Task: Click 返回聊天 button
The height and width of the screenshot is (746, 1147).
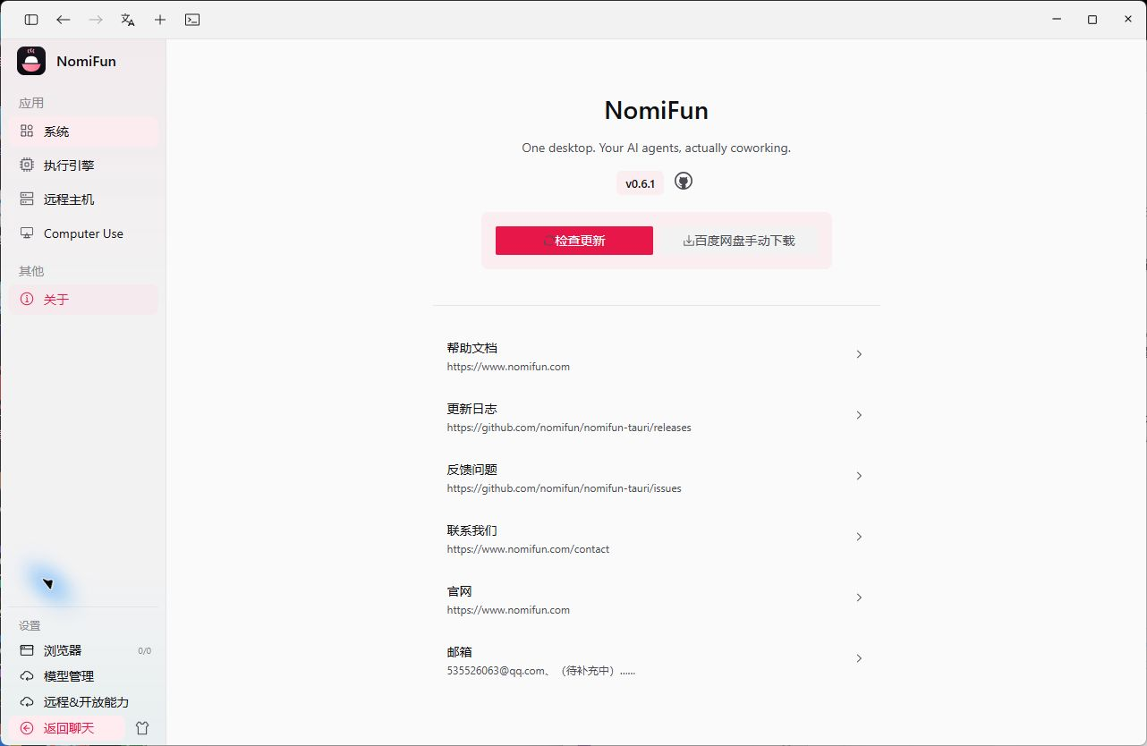Action: click(x=68, y=728)
